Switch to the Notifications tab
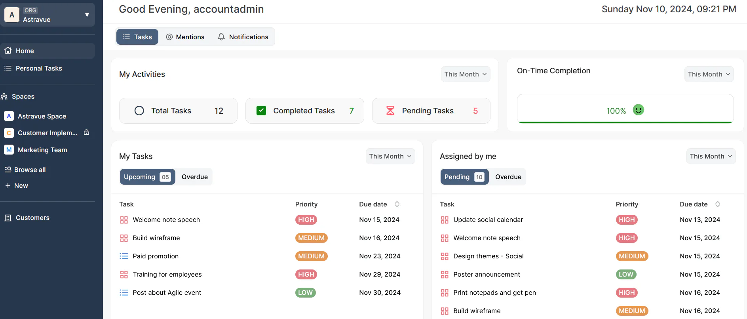 243,37
